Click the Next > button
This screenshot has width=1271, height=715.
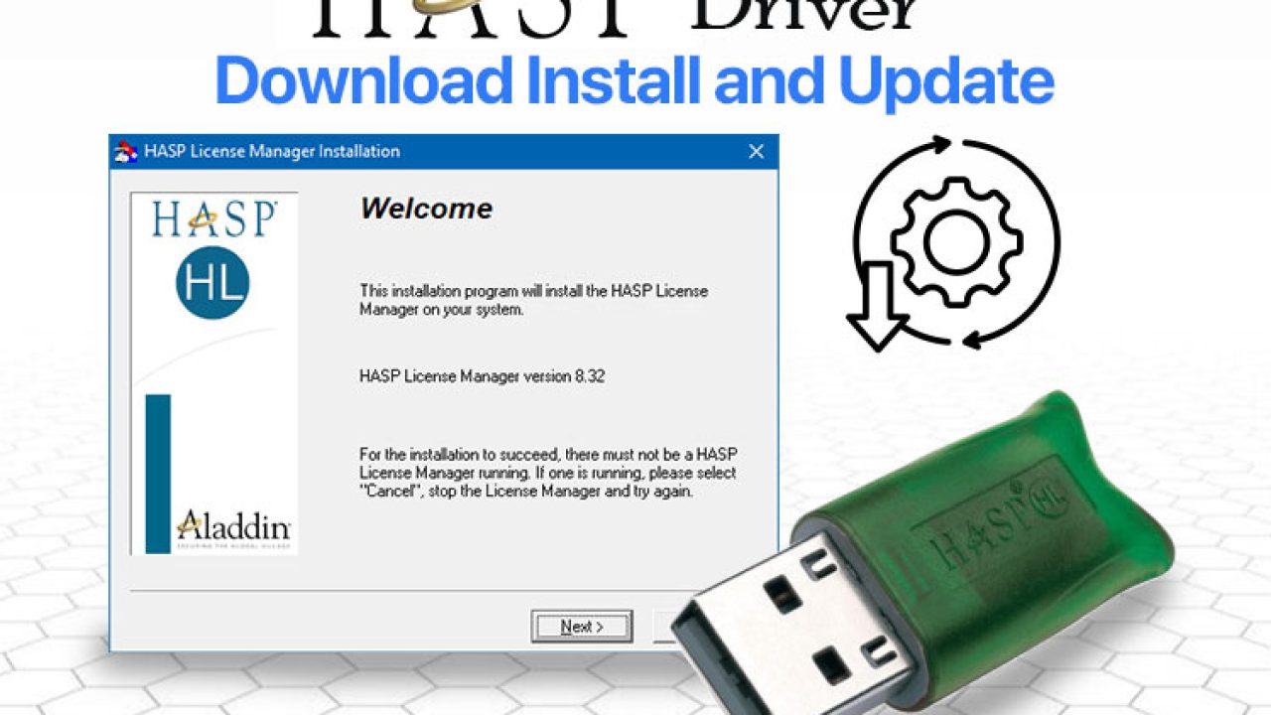[x=582, y=627]
